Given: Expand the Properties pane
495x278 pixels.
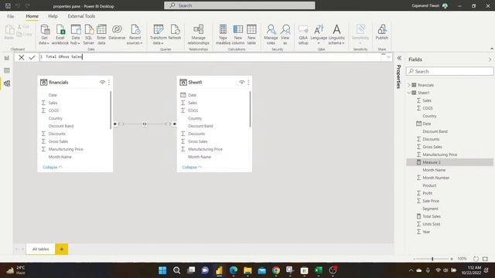Looking at the screenshot, I should (399, 58).
